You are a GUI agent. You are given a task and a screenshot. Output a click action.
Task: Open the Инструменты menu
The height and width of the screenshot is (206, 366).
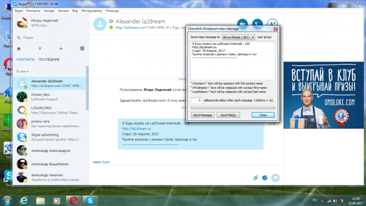tap(91, 11)
